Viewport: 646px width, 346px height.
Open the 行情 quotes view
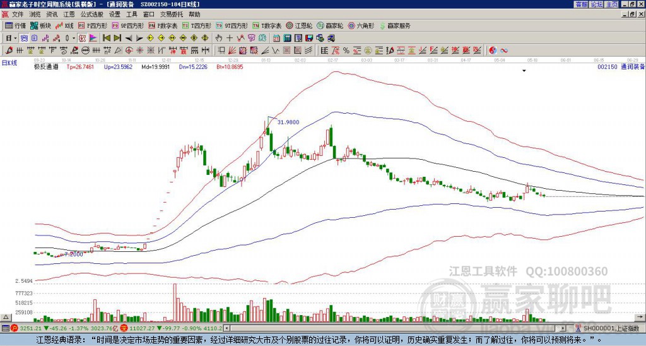(15, 25)
